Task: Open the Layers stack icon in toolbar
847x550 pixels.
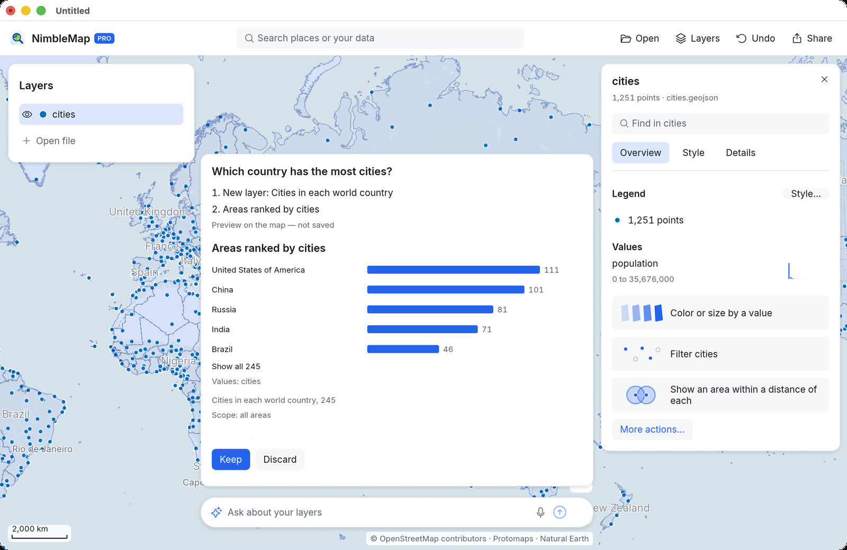Action: coord(681,39)
